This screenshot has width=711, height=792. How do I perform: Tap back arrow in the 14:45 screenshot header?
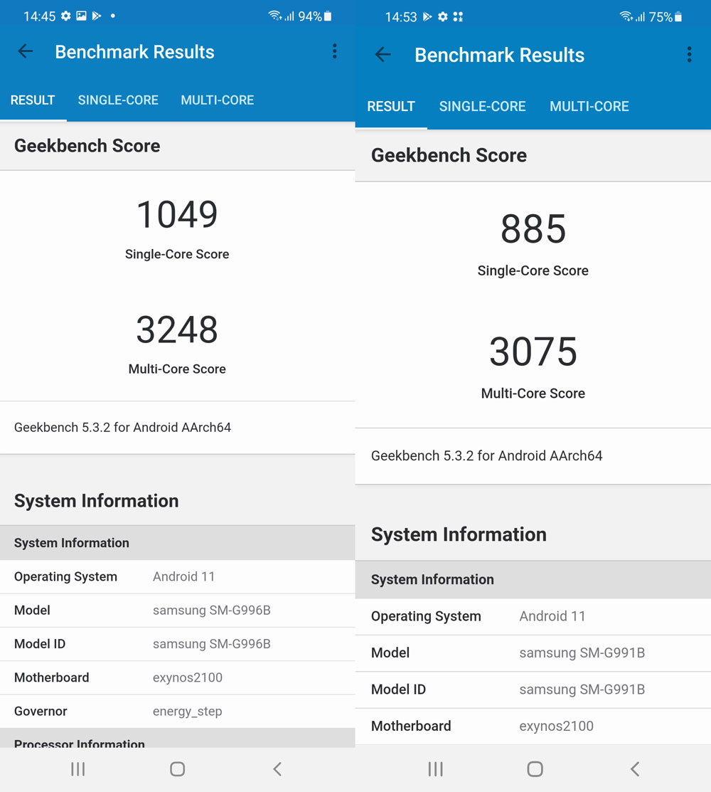coord(25,51)
